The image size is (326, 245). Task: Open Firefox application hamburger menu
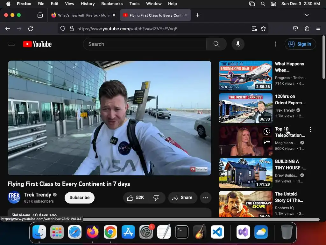point(318,28)
